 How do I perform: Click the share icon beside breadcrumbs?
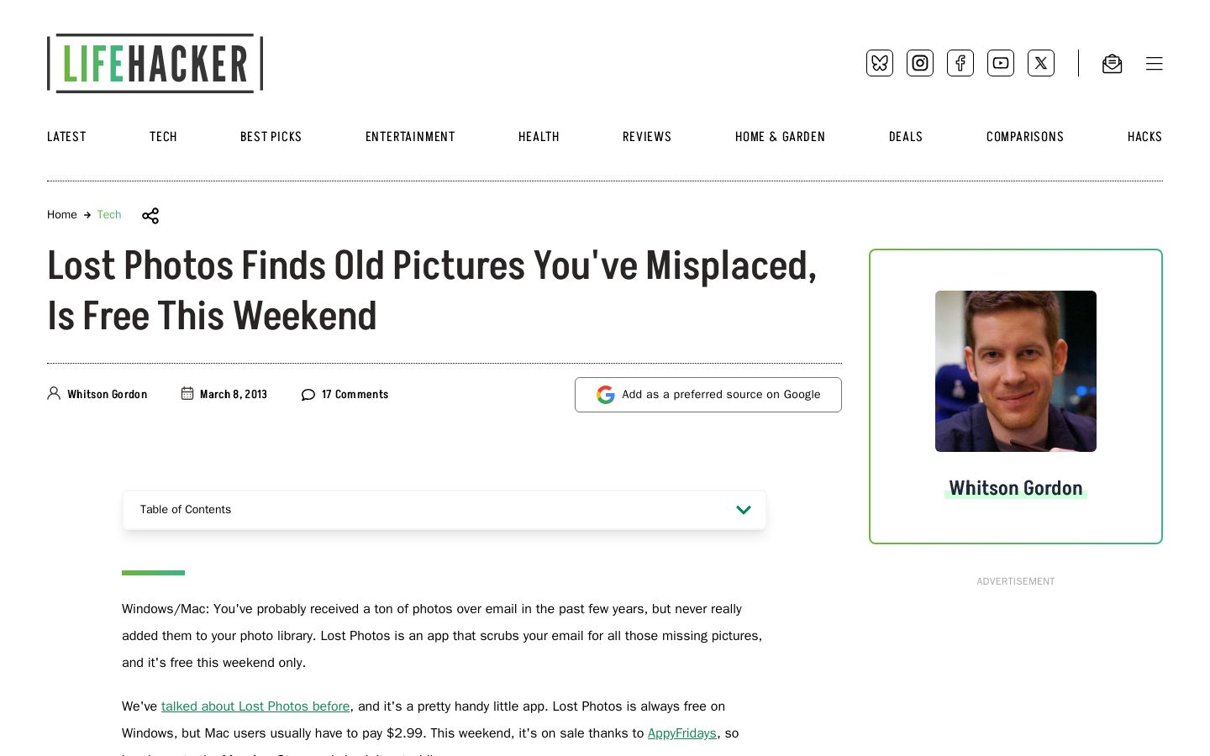tap(150, 216)
